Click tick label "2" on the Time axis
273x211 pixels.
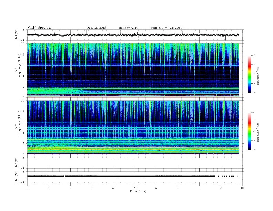tap(70, 188)
